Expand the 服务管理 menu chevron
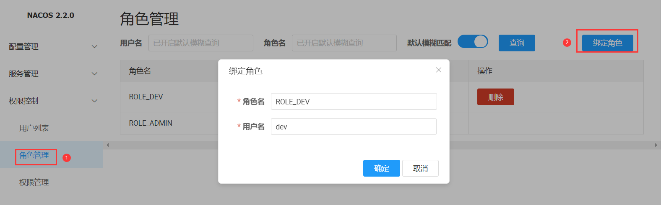This screenshot has width=661, height=205. [94, 74]
